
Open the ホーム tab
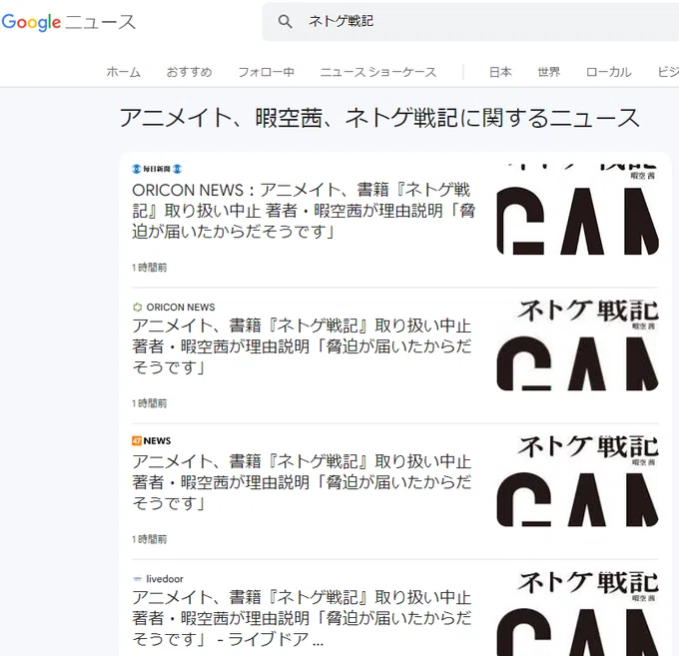tap(124, 72)
